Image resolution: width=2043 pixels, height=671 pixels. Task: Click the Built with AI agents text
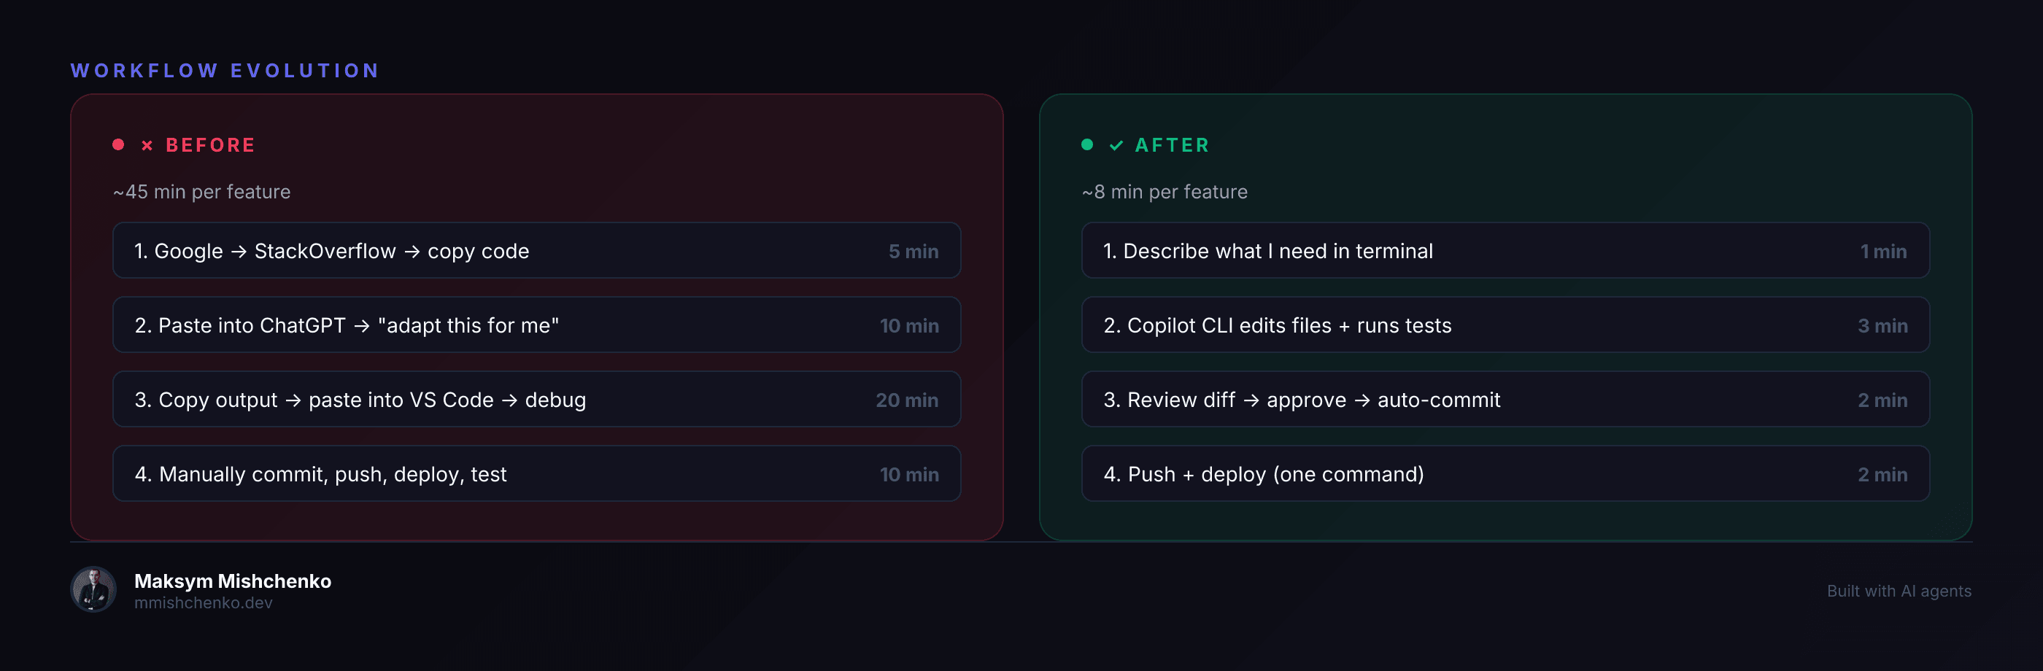(1899, 591)
